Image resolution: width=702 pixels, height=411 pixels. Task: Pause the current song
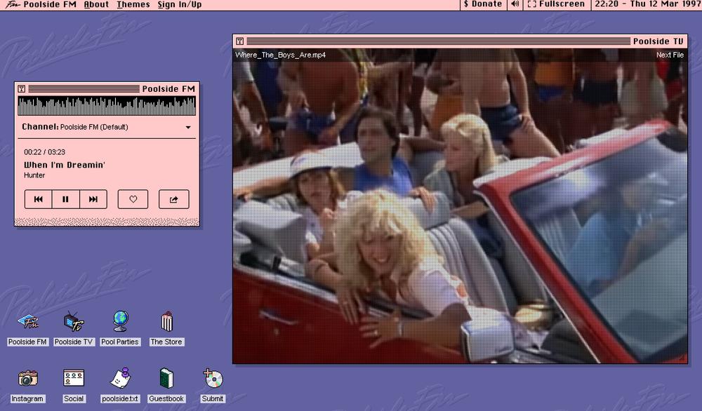pos(66,199)
